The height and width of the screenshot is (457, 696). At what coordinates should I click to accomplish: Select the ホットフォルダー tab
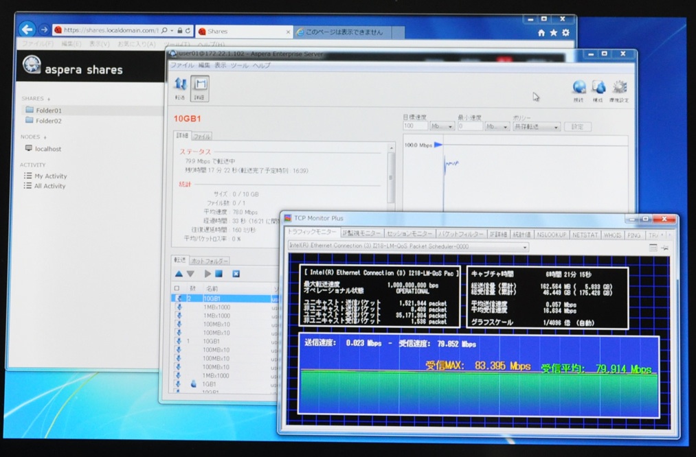[210, 261]
